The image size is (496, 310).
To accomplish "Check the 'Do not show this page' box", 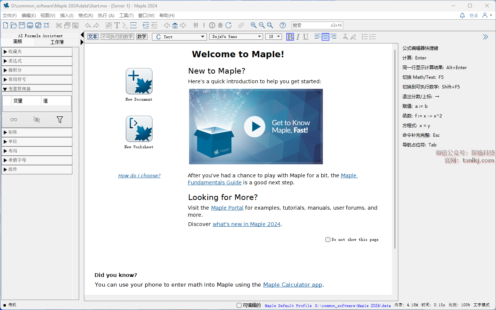I will [x=328, y=240].
